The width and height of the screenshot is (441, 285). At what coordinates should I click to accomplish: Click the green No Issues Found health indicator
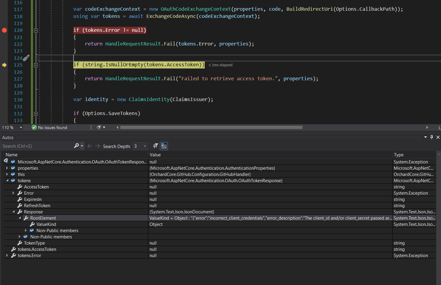click(34, 127)
